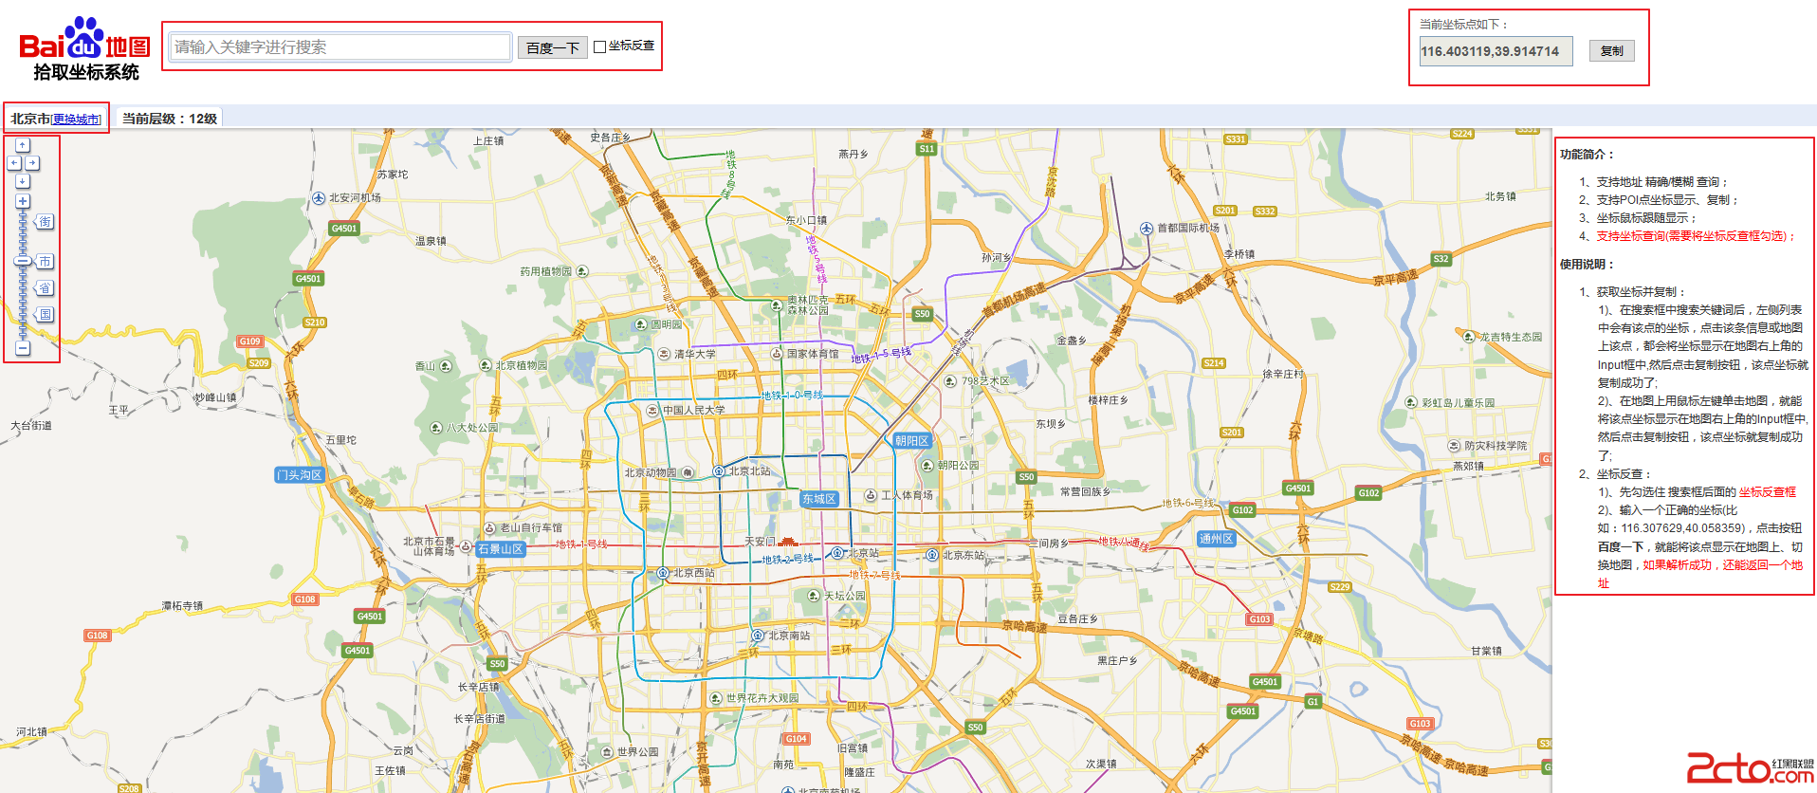Zoom in with the plus button
This screenshot has width=1817, height=793.
(x=23, y=201)
